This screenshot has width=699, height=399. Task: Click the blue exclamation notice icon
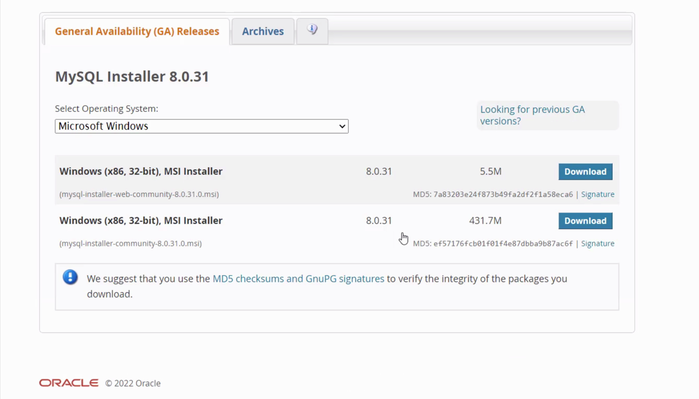70,277
